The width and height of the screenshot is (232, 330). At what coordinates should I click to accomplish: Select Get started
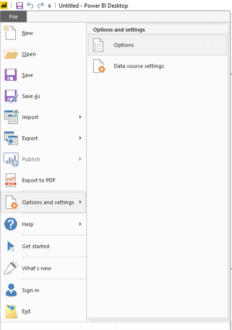point(43,246)
